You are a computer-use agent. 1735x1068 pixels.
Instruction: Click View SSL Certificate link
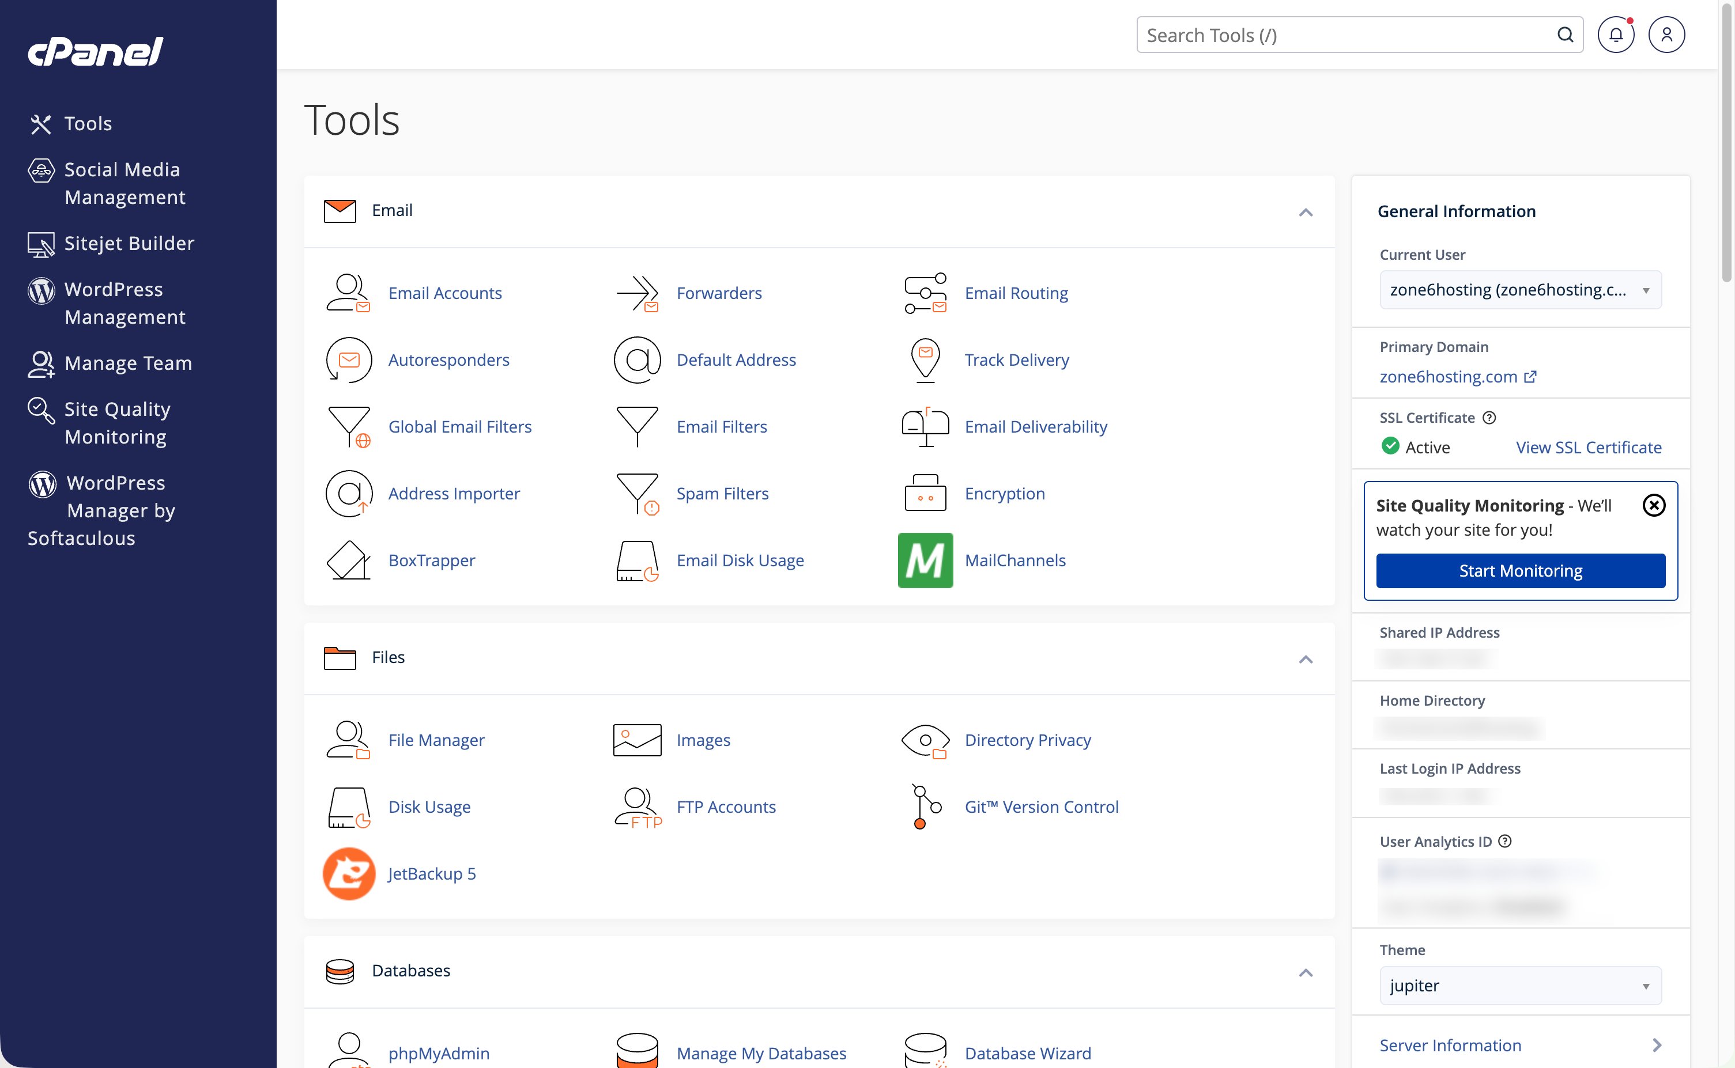(1588, 447)
